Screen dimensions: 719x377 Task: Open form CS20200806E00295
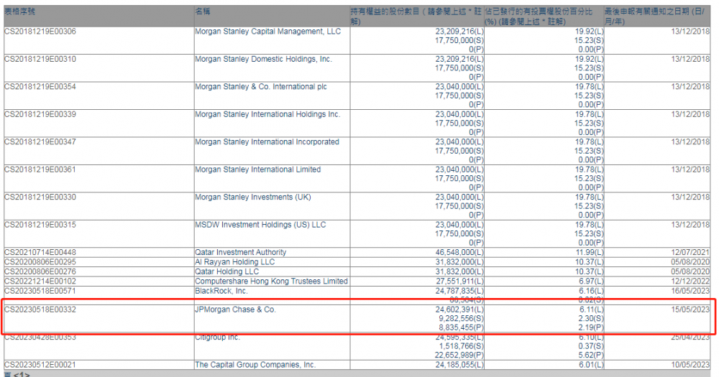pyautogui.click(x=40, y=262)
